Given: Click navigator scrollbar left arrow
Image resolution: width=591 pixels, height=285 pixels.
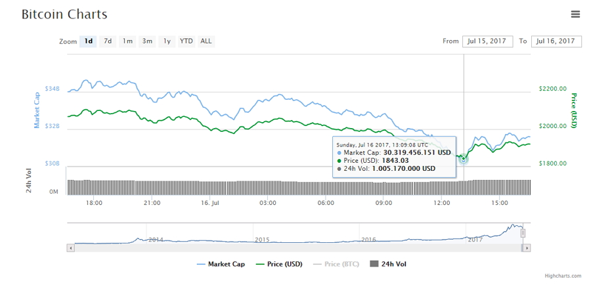Looking at the screenshot, I should pyautogui.click(x=70, y=248).
